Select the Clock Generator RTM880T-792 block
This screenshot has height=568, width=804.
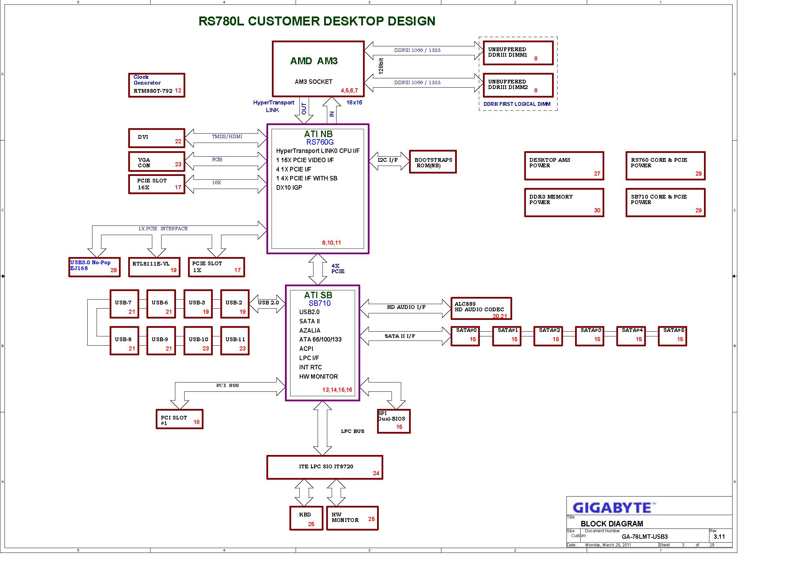click(x=156, y=85)
